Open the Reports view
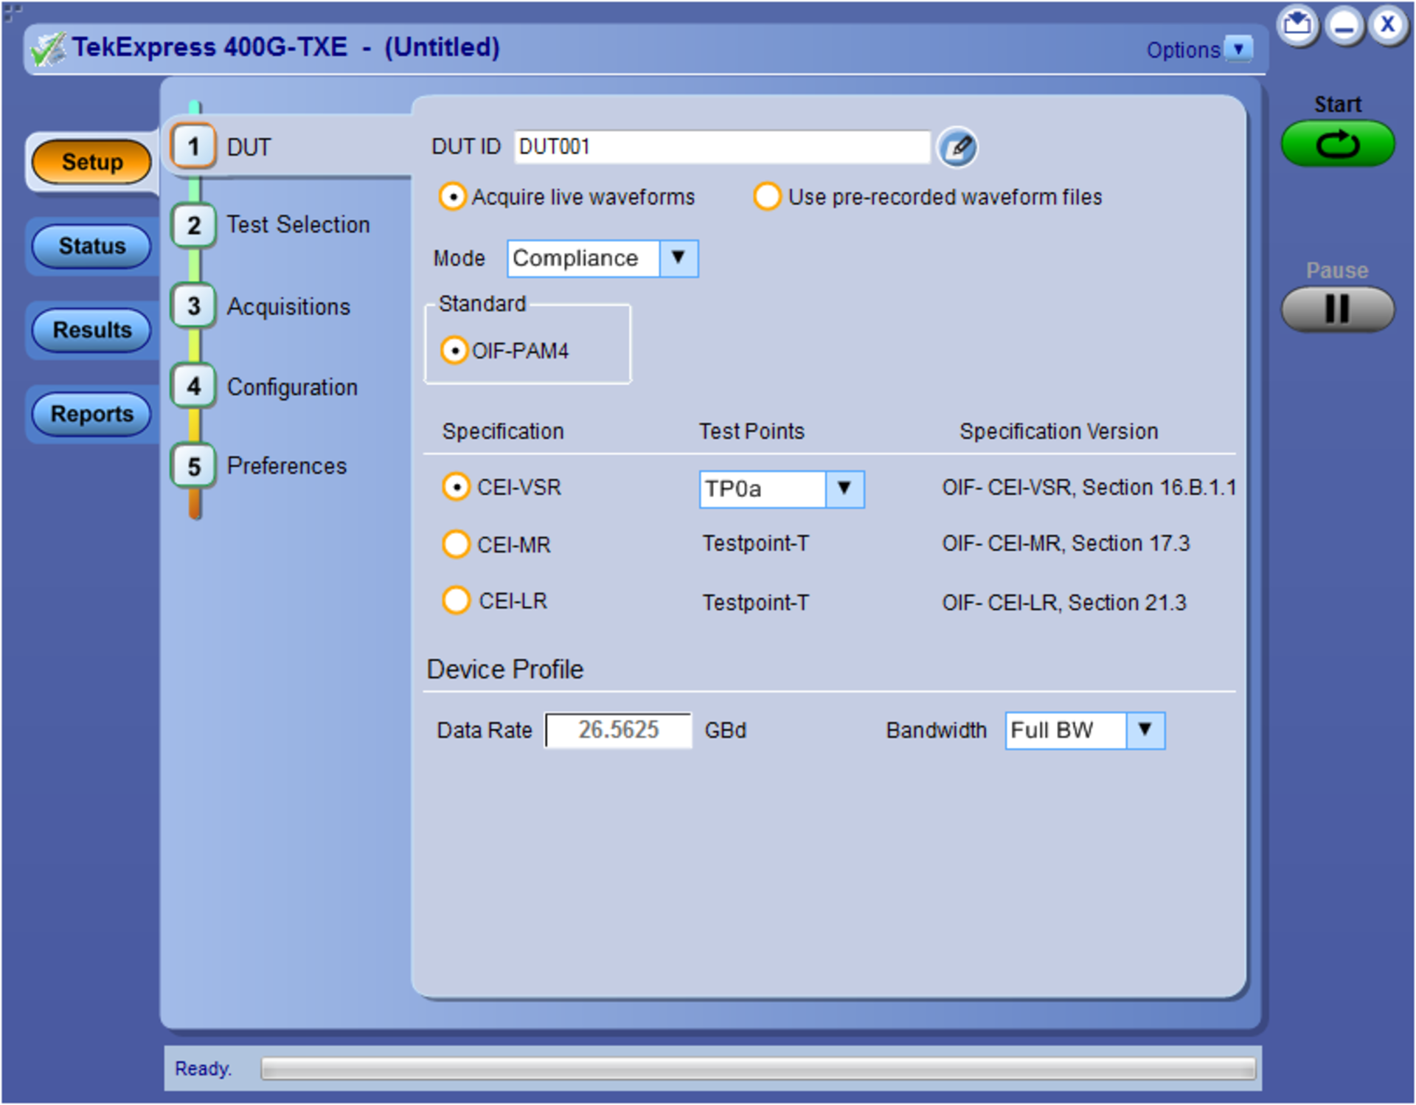The image size is (1416, 1105). point(90,415)
